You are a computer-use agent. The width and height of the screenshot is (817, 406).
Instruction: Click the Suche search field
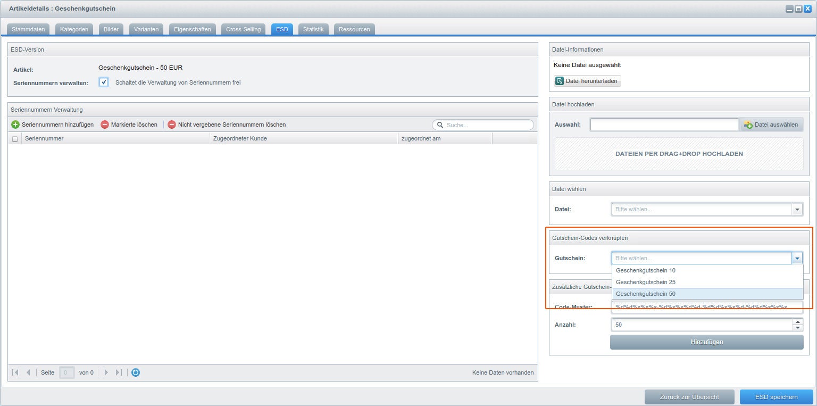click(482, 125)
